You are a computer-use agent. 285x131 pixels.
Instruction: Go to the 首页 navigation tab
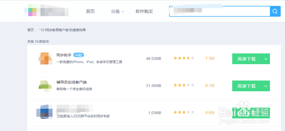tap(90, 12)
